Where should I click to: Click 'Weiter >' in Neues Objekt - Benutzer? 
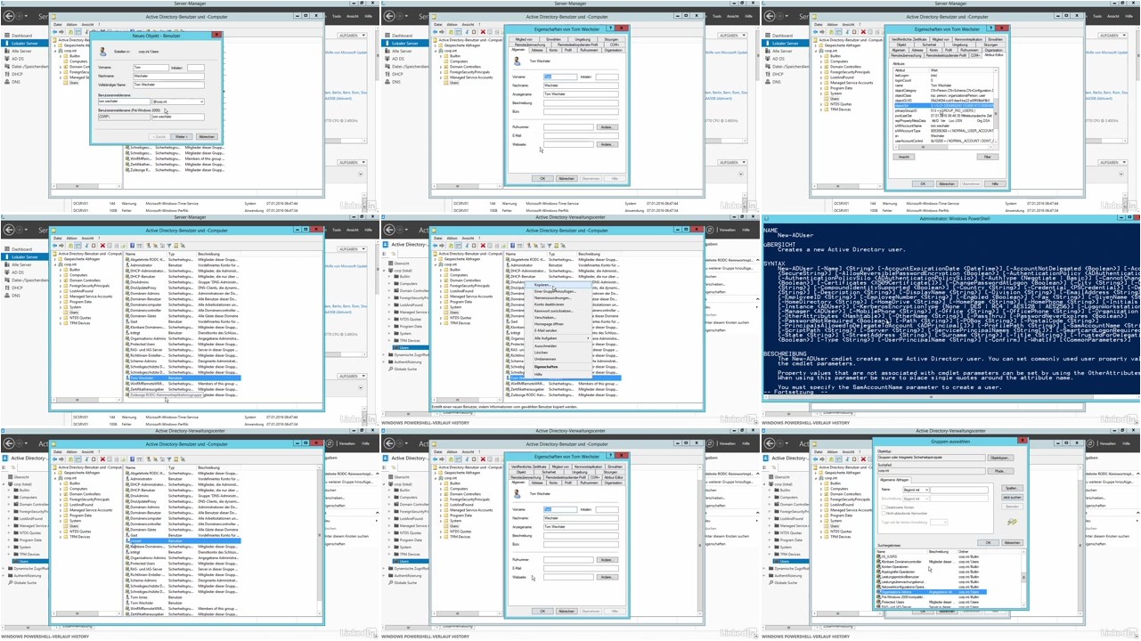(x=182, y=136)
